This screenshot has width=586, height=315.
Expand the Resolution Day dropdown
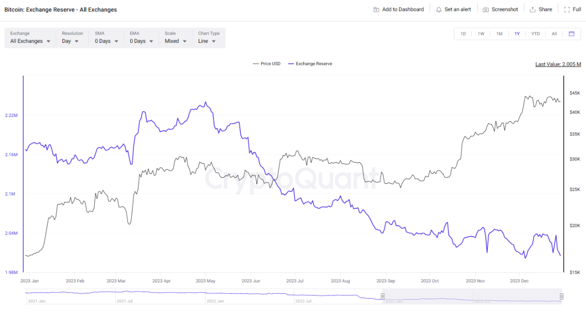(70, 41)
